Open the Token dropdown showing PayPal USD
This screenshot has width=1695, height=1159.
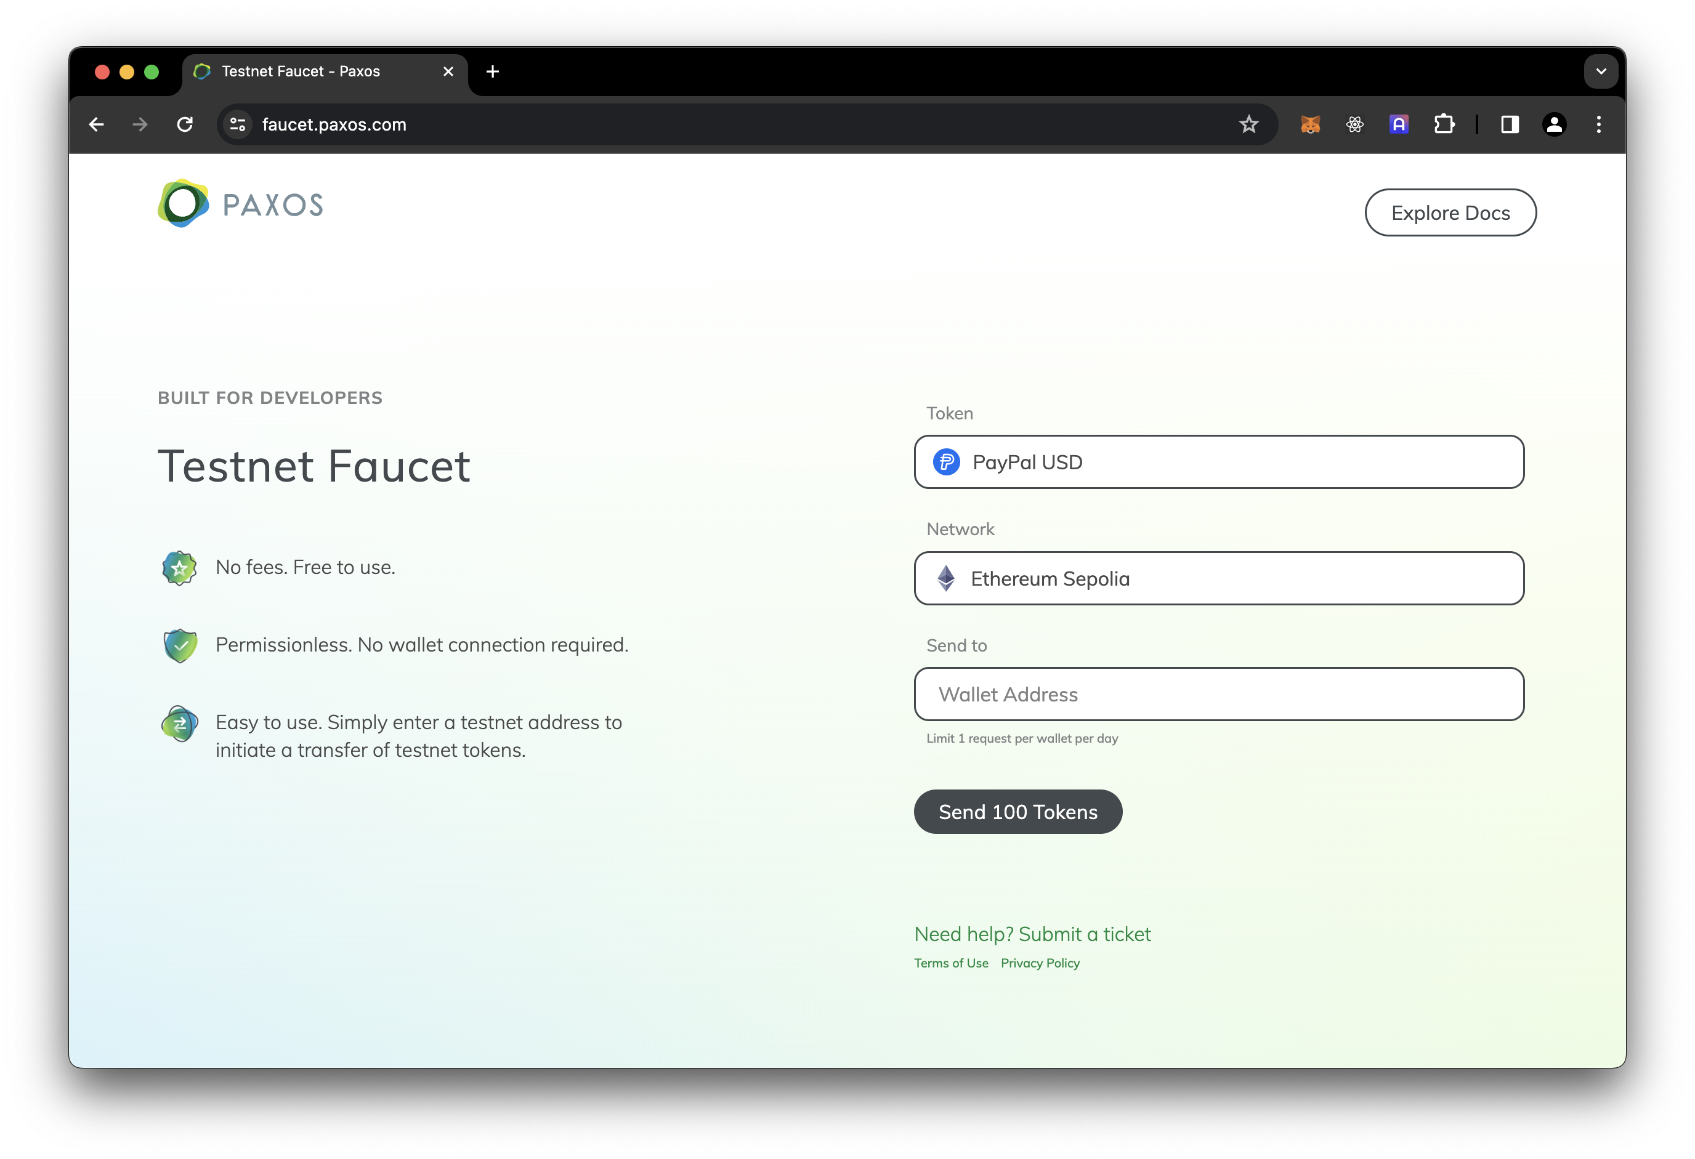1219,462
